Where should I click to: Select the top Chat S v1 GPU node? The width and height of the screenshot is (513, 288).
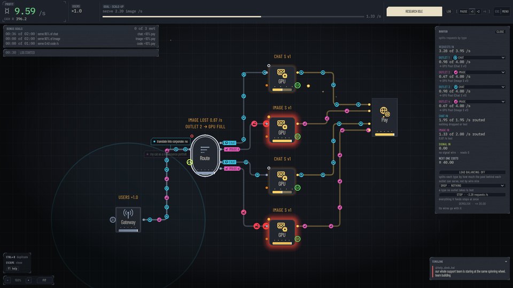pyautogui.click(x=282, y=79)
